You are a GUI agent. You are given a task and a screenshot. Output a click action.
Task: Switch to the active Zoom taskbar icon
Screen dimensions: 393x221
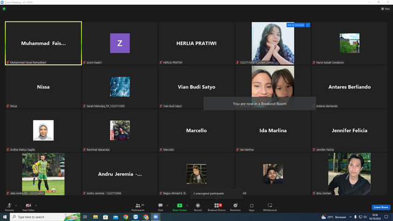[155, 217]
